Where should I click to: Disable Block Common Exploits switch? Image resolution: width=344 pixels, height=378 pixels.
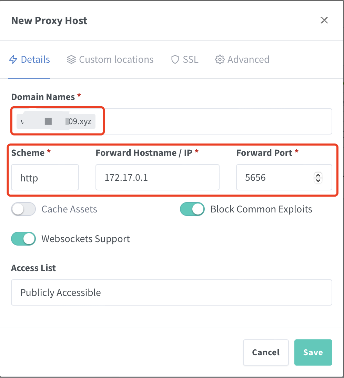point(192,209)
